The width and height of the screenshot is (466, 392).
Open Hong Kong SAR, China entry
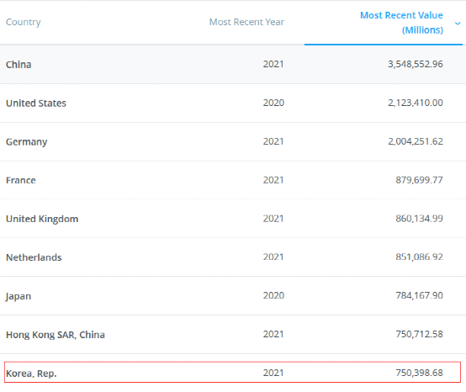[56, 335]
